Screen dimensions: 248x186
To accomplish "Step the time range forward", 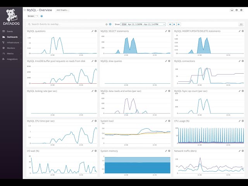I will click(179, 24).
